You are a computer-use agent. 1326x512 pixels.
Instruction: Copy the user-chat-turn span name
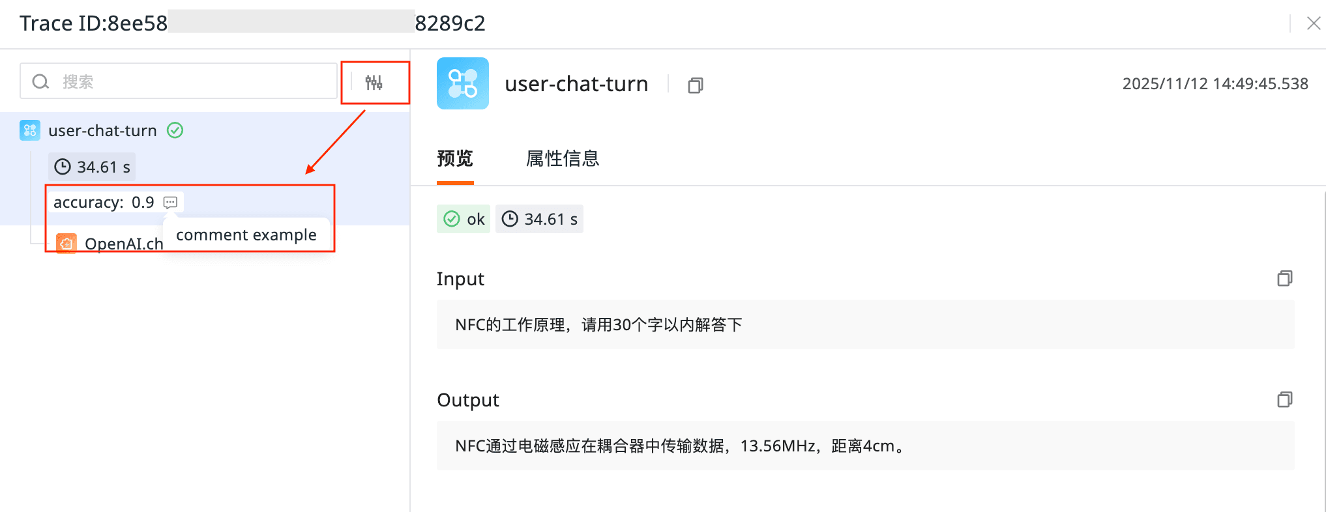pos(696,85)
